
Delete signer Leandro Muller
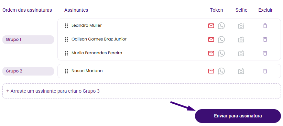pos(265,26)
